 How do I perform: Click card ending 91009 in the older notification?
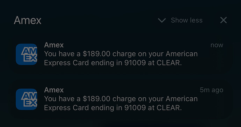click(135, 108)
